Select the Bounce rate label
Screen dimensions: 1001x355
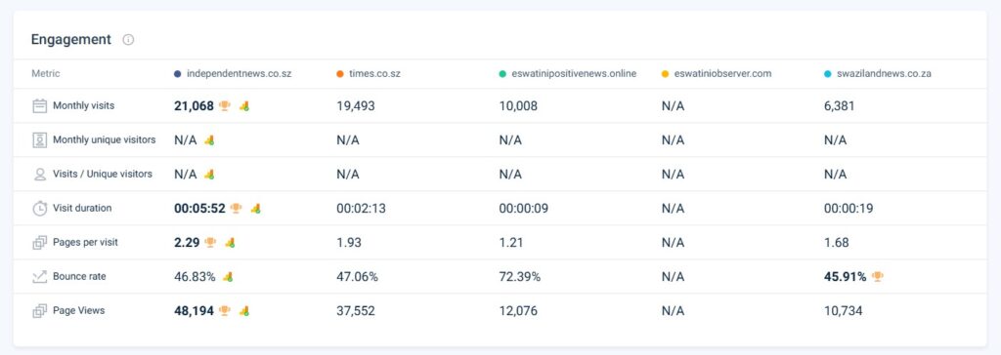point(80,277)
